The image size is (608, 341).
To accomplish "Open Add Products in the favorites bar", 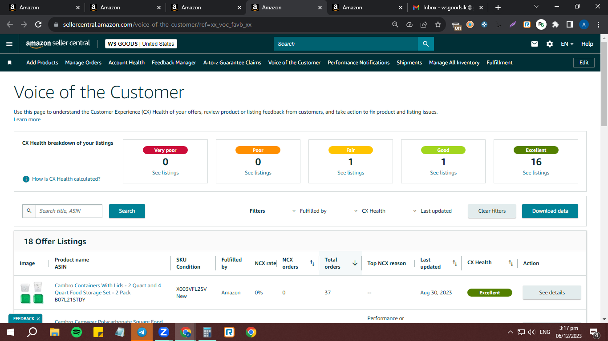I will [42, 63].
